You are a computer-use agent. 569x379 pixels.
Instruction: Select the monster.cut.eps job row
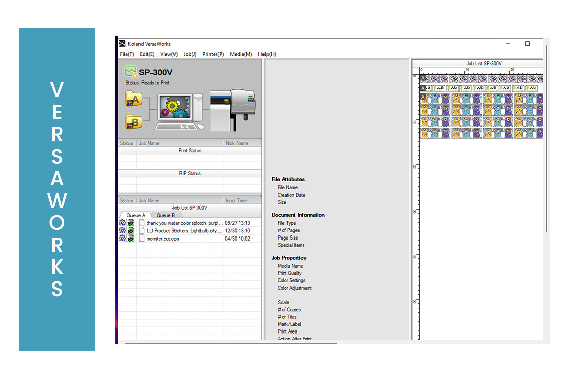(190, 239)
